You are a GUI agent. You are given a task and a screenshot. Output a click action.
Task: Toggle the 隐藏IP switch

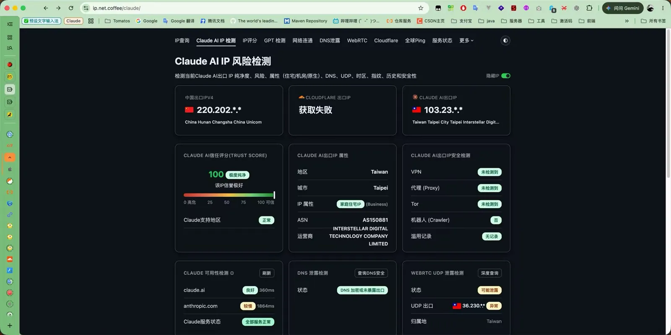pyautogui.click(x=506, y=76)
